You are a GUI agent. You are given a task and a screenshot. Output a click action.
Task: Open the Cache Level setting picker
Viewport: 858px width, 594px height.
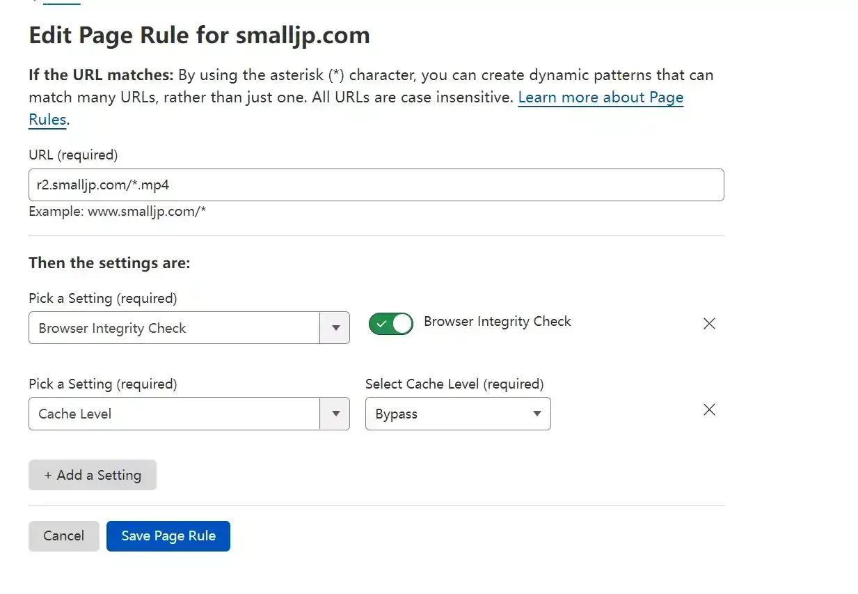click(x=189, y=414)
